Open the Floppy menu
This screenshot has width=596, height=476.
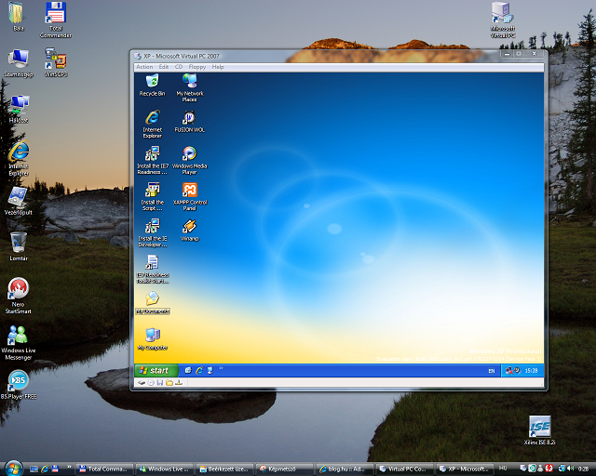[x=197, y=67]
